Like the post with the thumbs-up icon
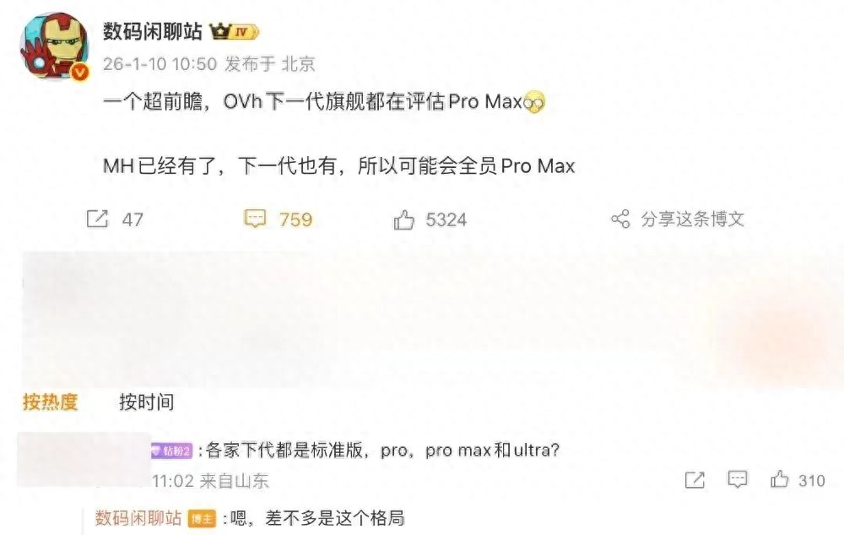The width and height of the screenshot is (844, 535). [403, 219]
